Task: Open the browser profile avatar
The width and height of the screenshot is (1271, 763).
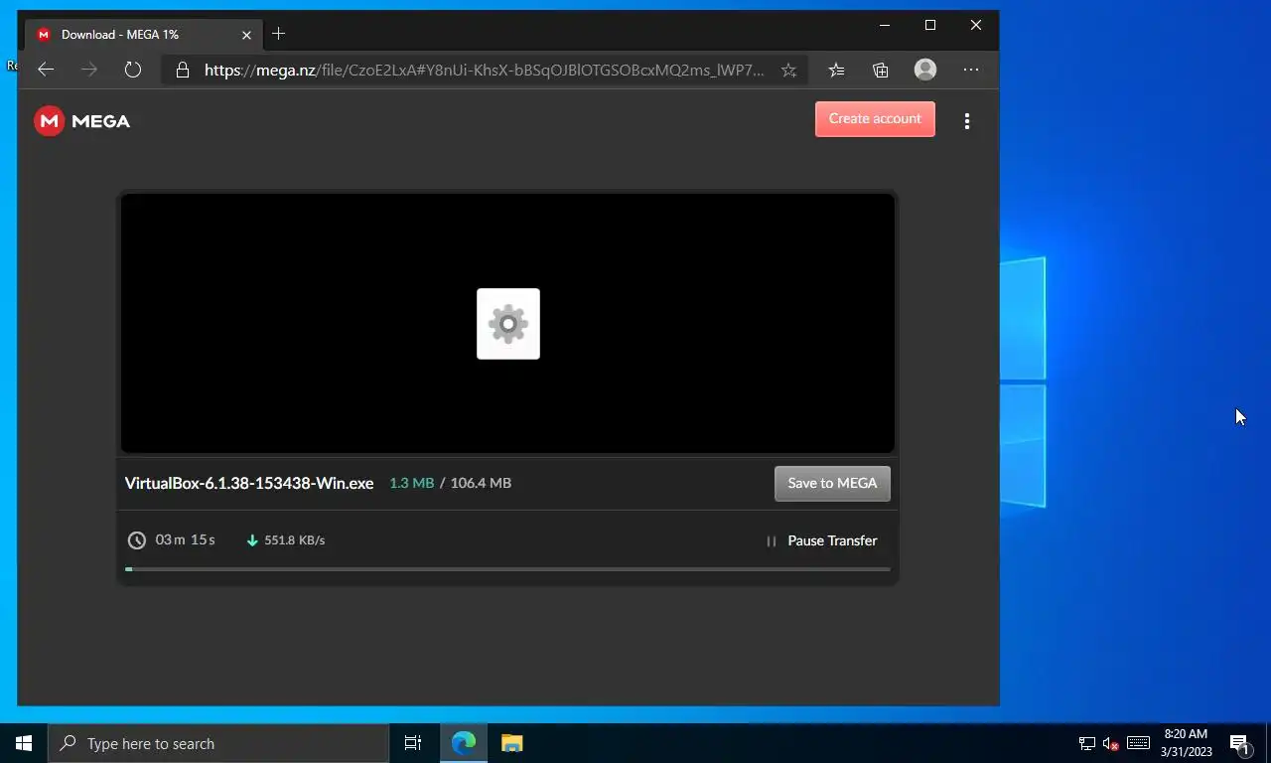Action: tap(925, 70)
